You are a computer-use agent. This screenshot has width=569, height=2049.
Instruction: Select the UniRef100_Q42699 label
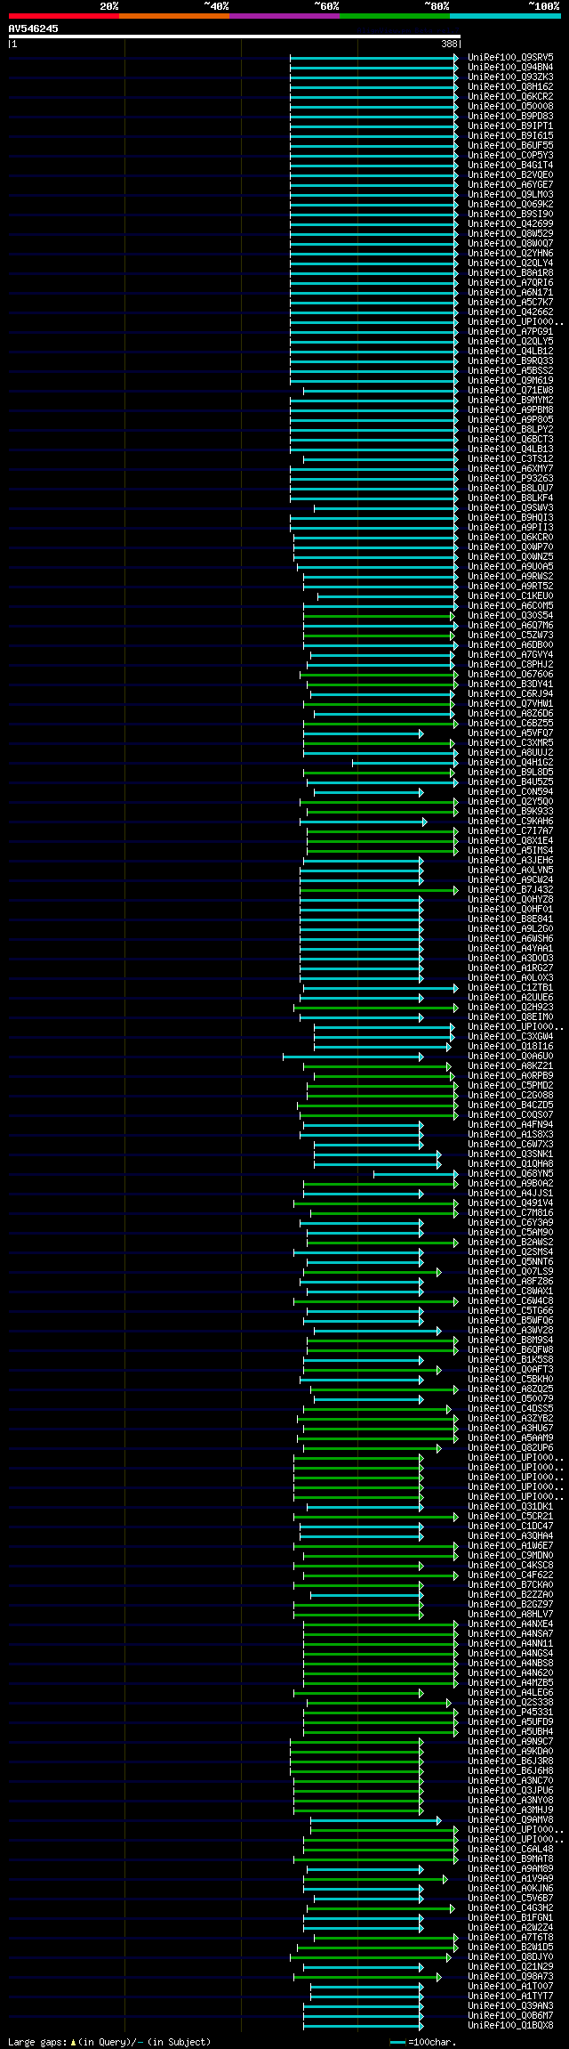510,223
